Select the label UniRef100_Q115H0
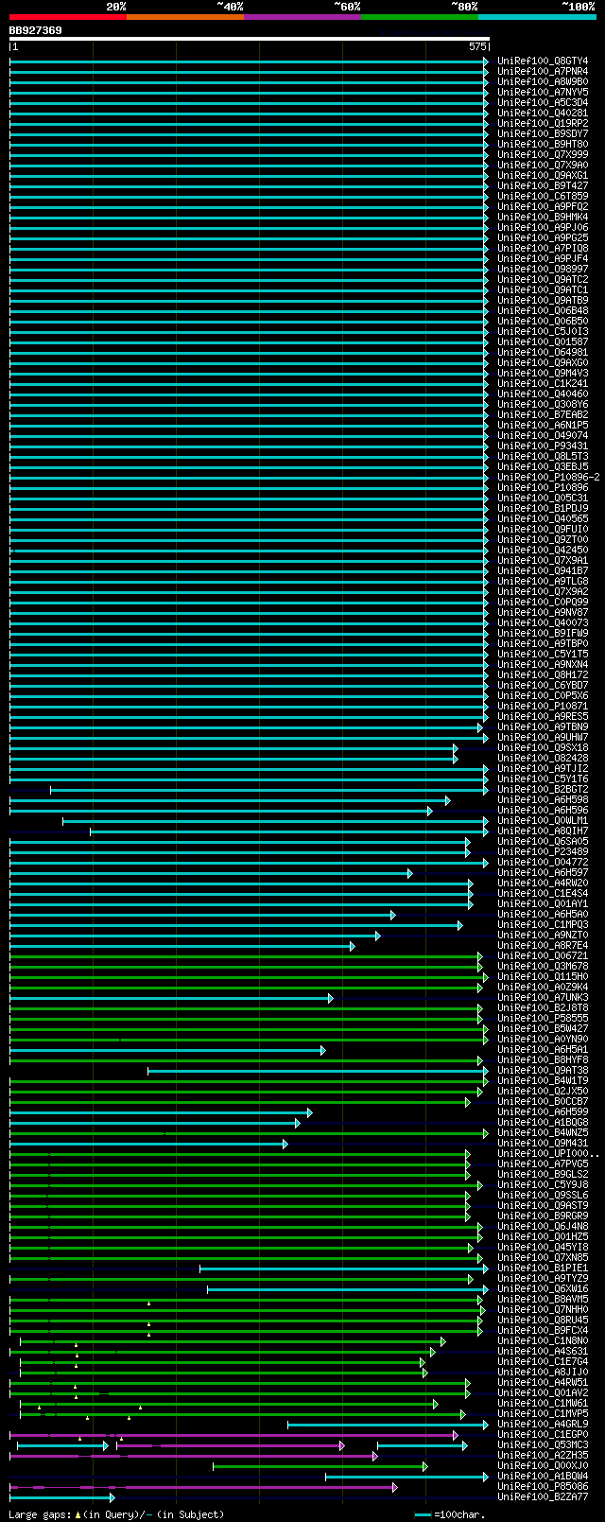Image resolution: width=605 pixels, height=1522 pixels. click(x=543, y=977)
